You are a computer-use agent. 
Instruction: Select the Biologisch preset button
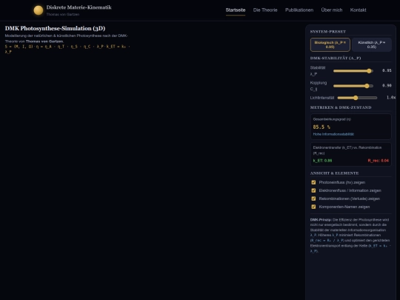coord(330,44)
